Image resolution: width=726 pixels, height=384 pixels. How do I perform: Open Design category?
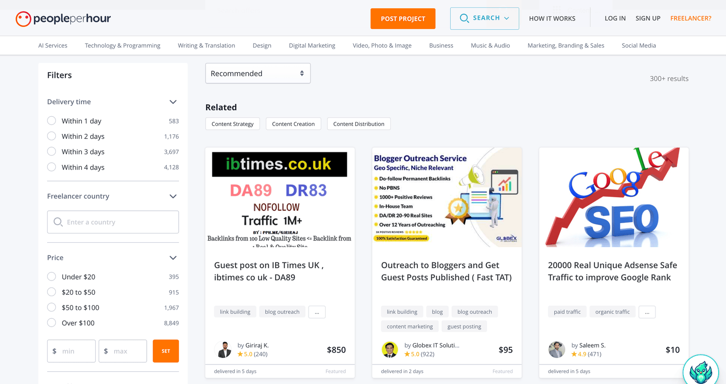tap(262, 46)
